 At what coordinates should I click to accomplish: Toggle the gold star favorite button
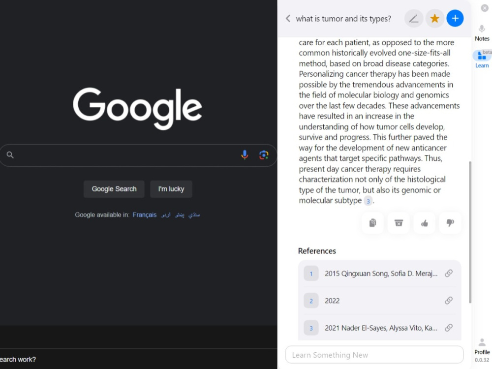pos(434,19)
